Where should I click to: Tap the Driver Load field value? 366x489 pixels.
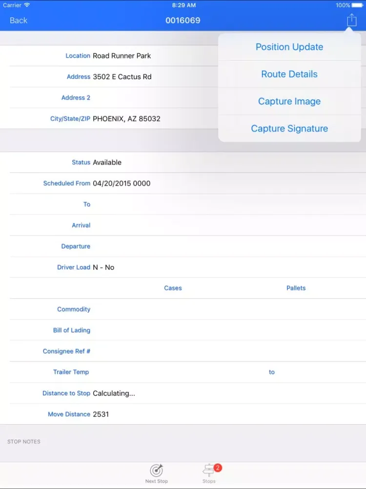pos(103,267)
